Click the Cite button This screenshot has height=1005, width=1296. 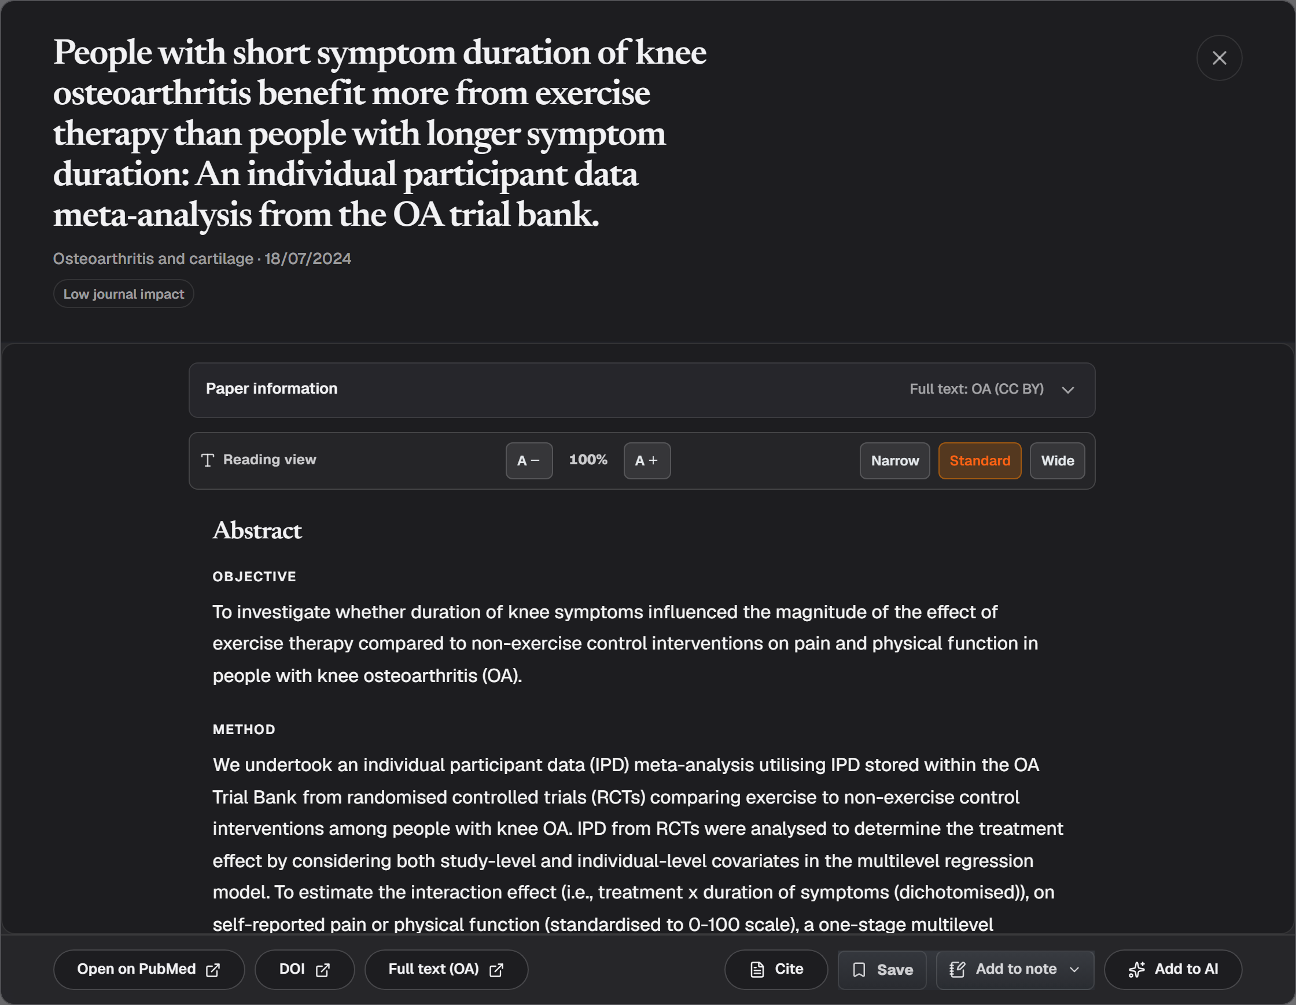point(776,969)
